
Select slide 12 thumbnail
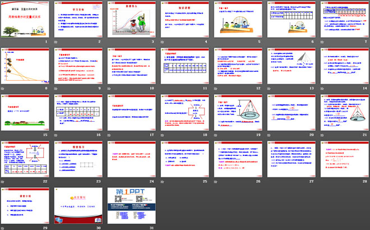[x=238, y=66]
